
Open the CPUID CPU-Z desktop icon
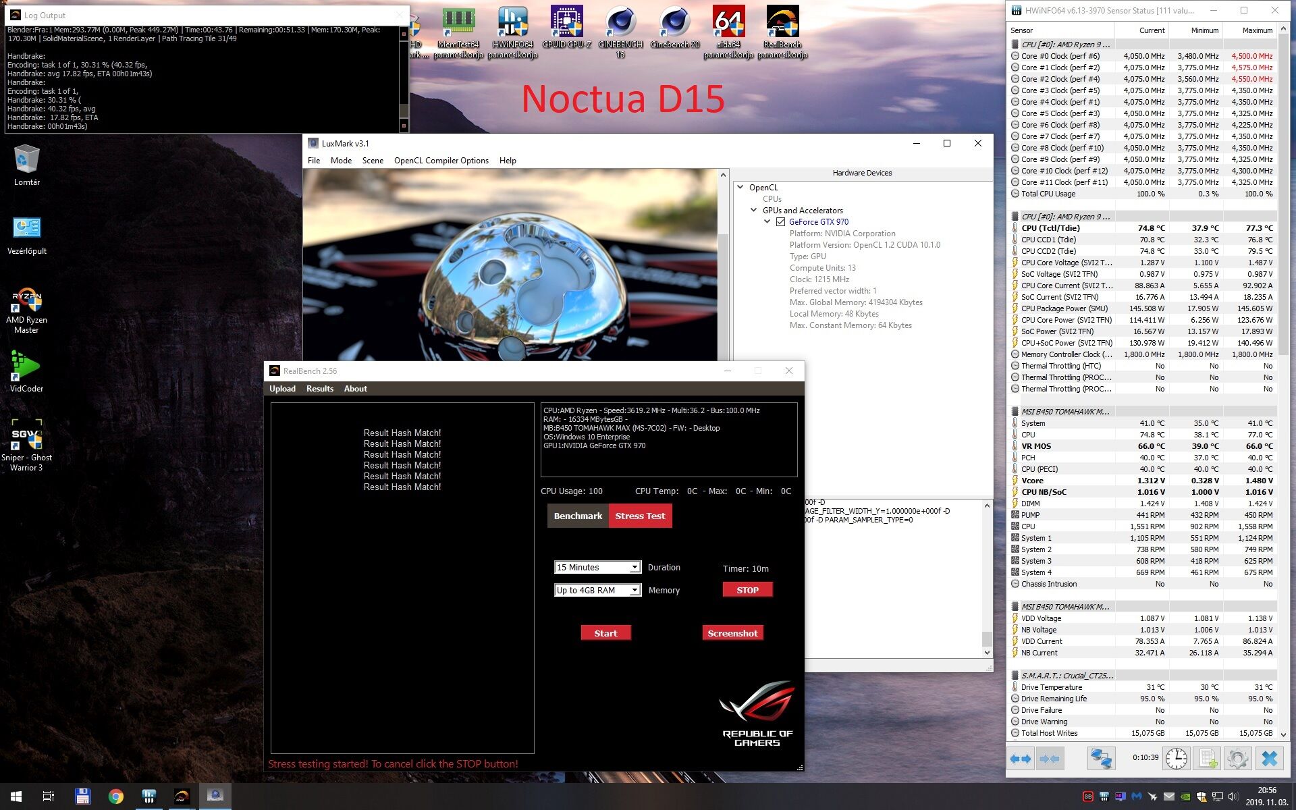coord(566,27)
